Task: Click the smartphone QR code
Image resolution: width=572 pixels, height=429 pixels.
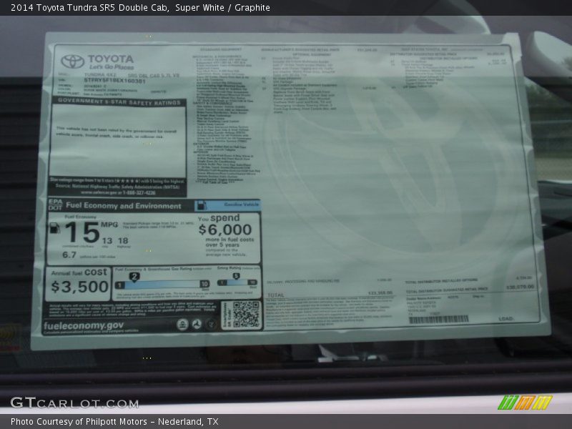Action: point(245,315)
